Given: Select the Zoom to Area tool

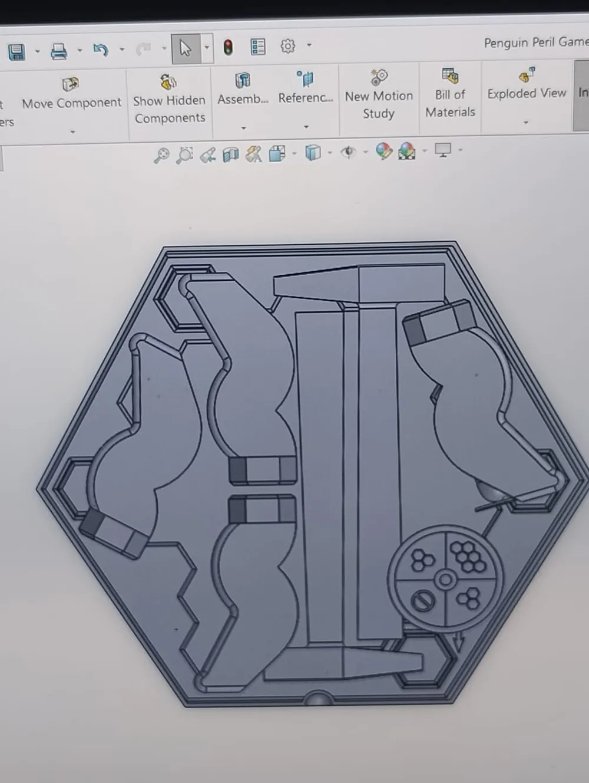Looking at the screenshot, I should click(x=185, y=155).
